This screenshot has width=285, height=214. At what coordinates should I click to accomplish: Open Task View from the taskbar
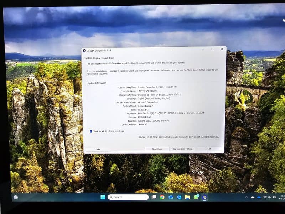click(154, 197)
